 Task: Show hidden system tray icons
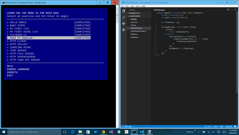(199, 132)
